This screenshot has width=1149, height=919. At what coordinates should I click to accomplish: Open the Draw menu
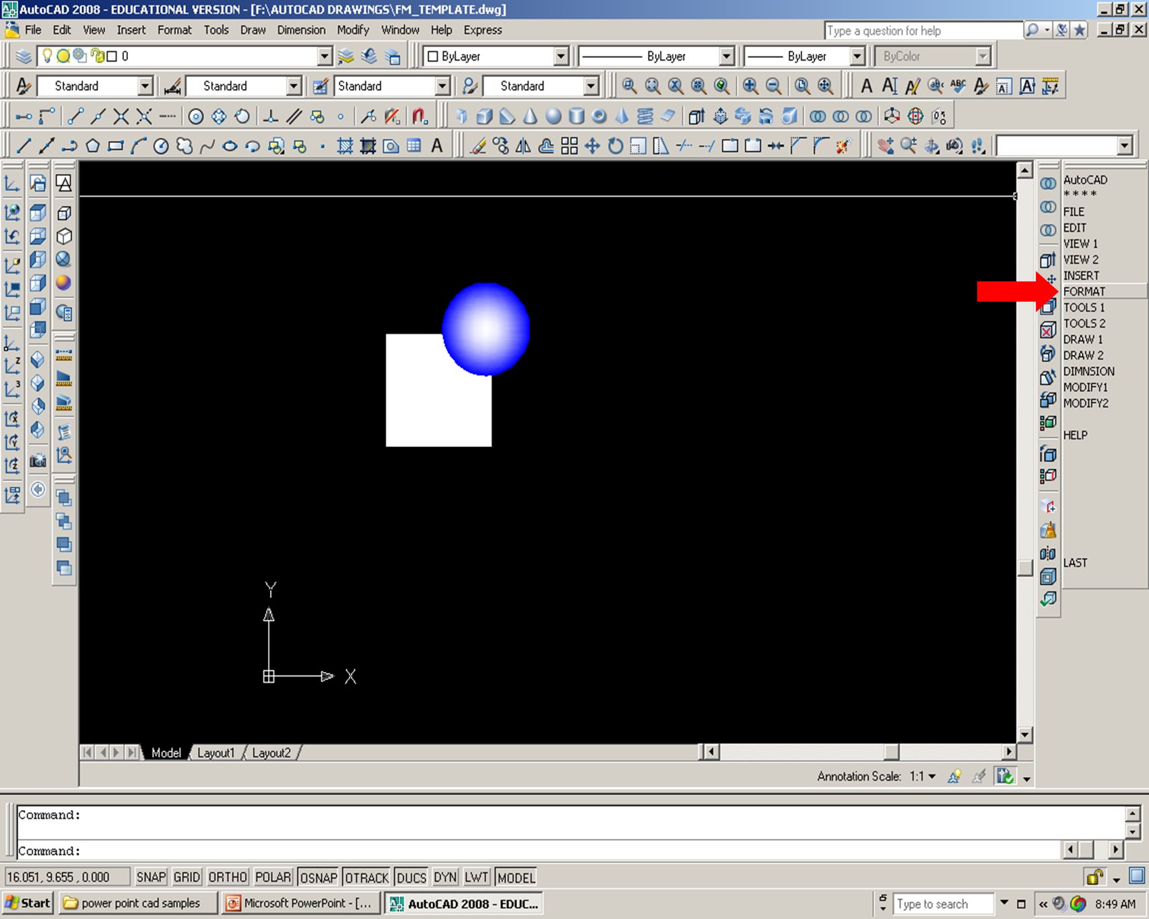coord(253,30)
